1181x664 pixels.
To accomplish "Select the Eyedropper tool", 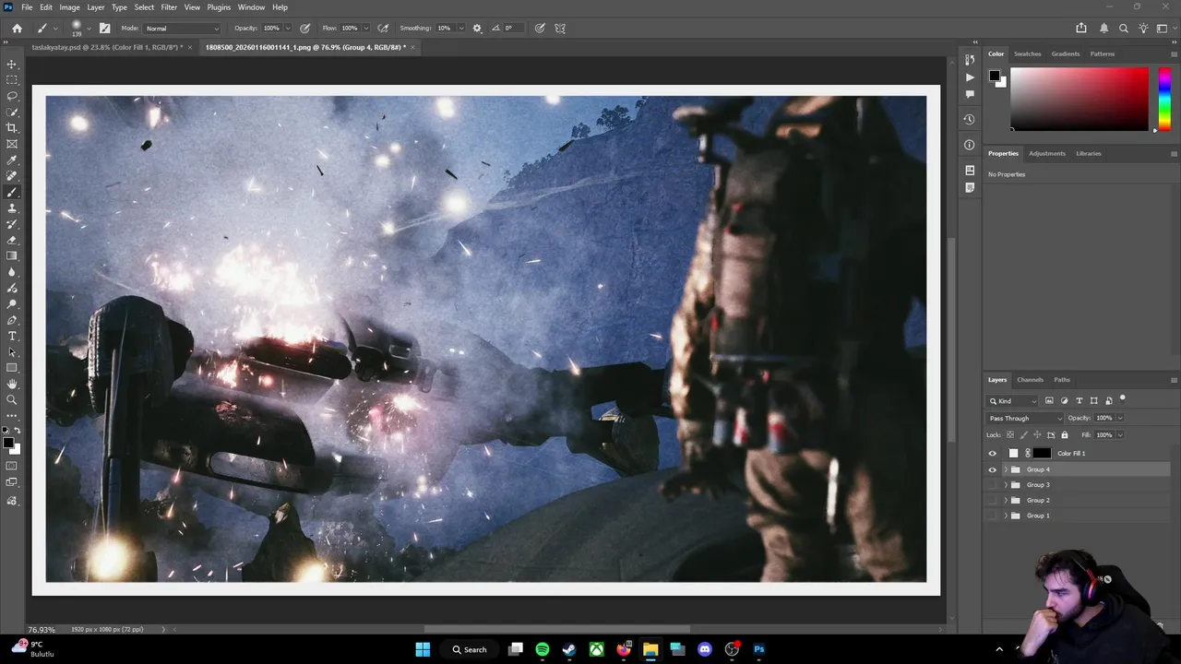I will [x=12, y=160].
